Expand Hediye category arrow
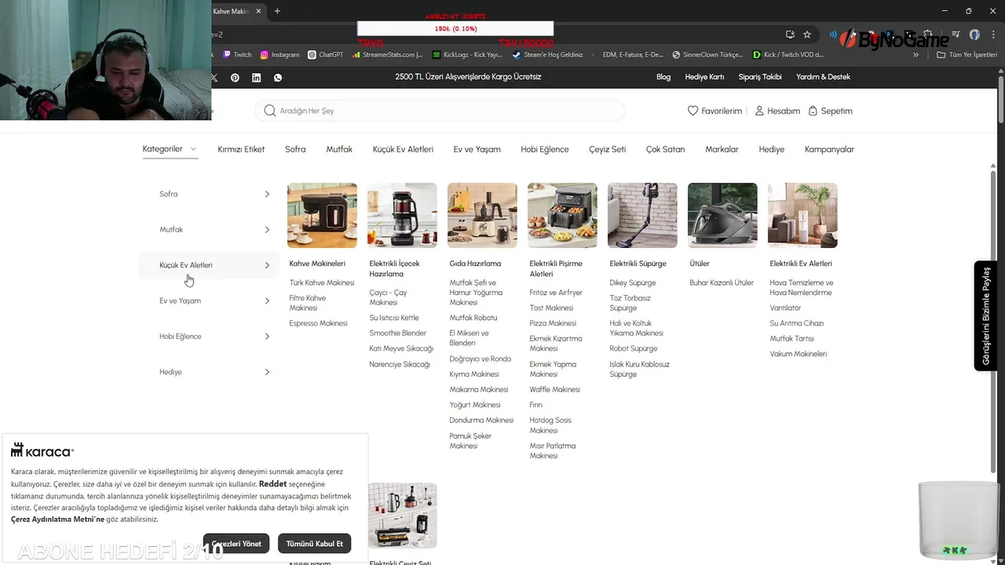The height and width of the screenshot is (565, 1005). tap(267, 372)
